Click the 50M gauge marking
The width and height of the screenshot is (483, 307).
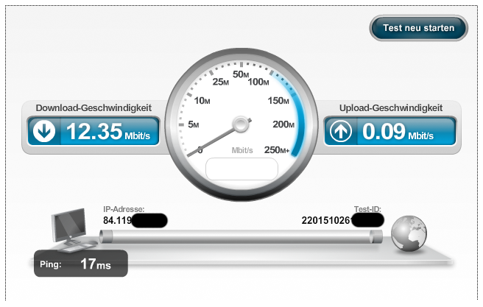[x=241, y=74]
